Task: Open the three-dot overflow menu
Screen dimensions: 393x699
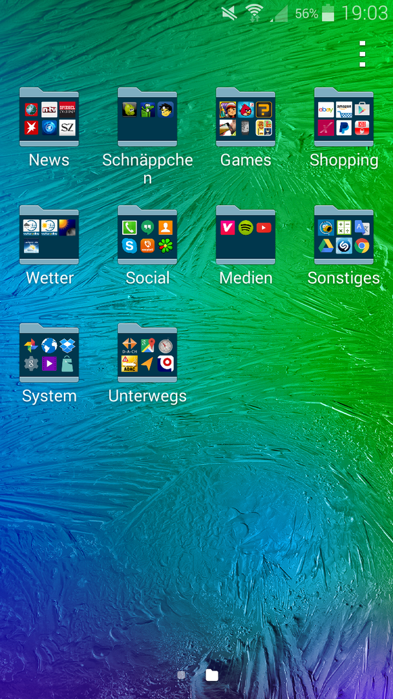Action: (362, 54)
